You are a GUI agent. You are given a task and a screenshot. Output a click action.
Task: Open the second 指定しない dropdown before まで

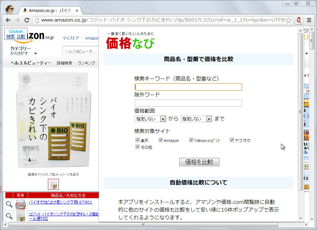(209, 119)
